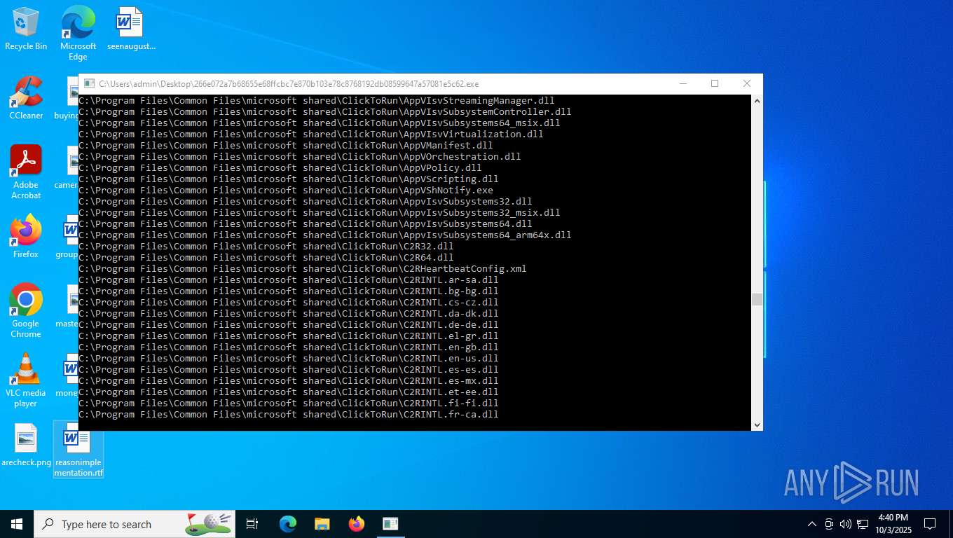
Task: Click the Type here to search box
Action: tap(135, 524)
